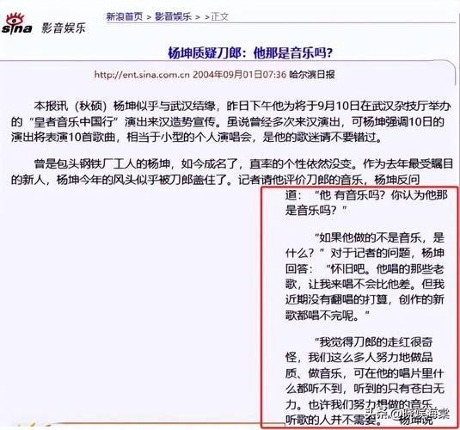This screenshot has width=460, height=430.
Task: Click the date 2004年09月01日07:36
Action: [x=239, y=75]
